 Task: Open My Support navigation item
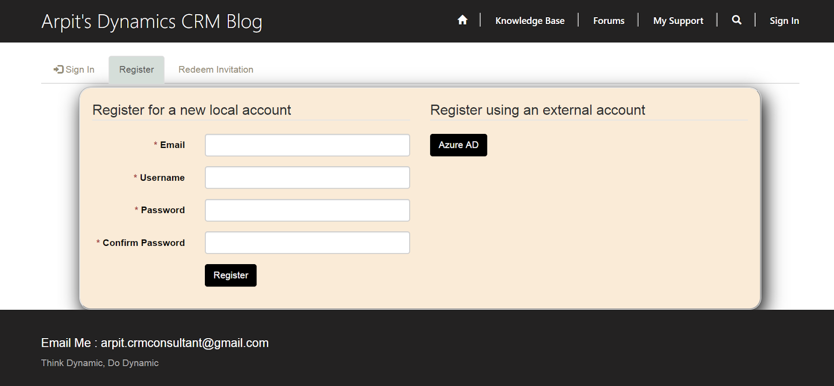click(x=678, y=21)
